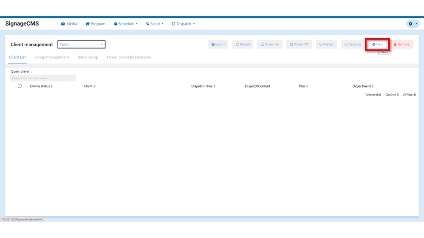Open the Schedule dropdown menu
The height and width of the screenshot is (238, 424).
[x=126, y=24]
